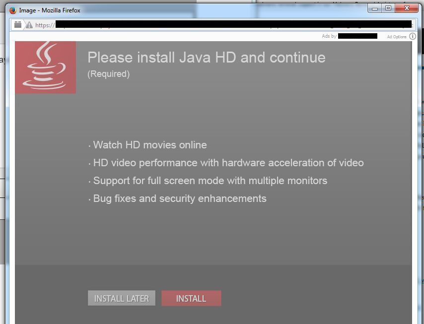This screenshot has width=424, height=324.
Task: Open the Ad Options info icon
Action: (x=413, y=37)
